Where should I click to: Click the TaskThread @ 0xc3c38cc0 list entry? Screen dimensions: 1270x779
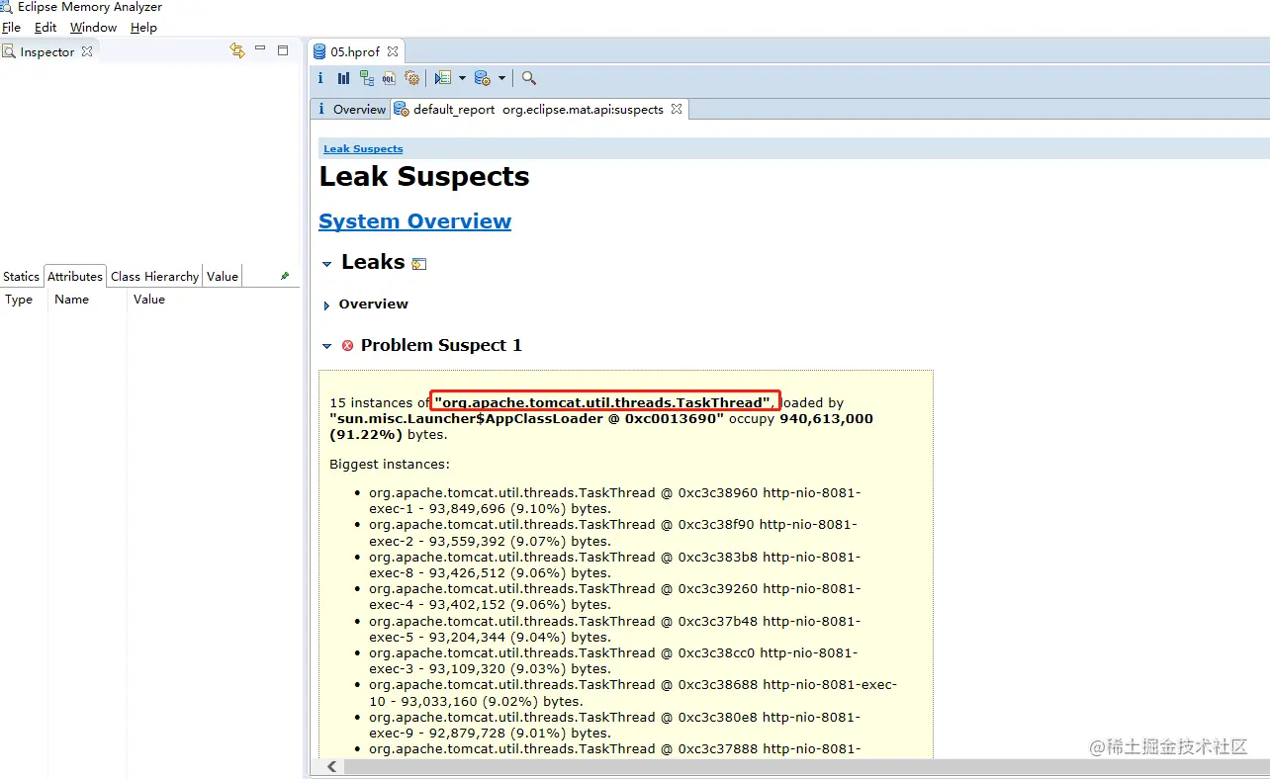[x=613, y=660]
